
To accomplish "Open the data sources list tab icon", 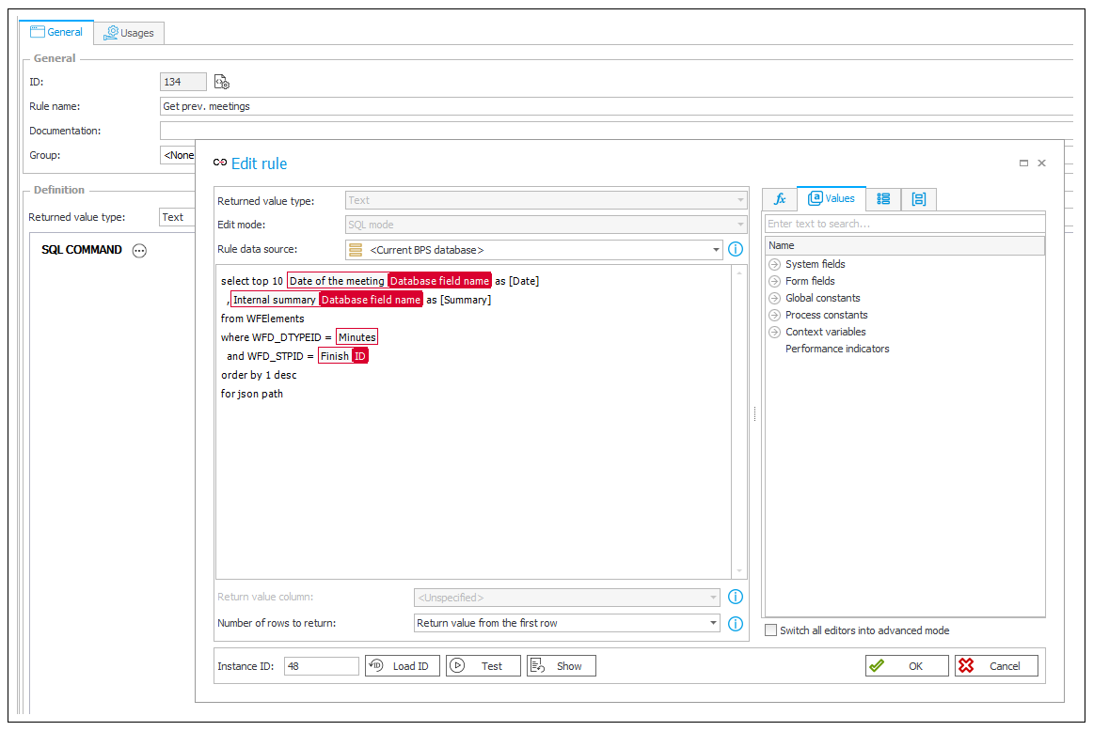I will click(883, 199).
